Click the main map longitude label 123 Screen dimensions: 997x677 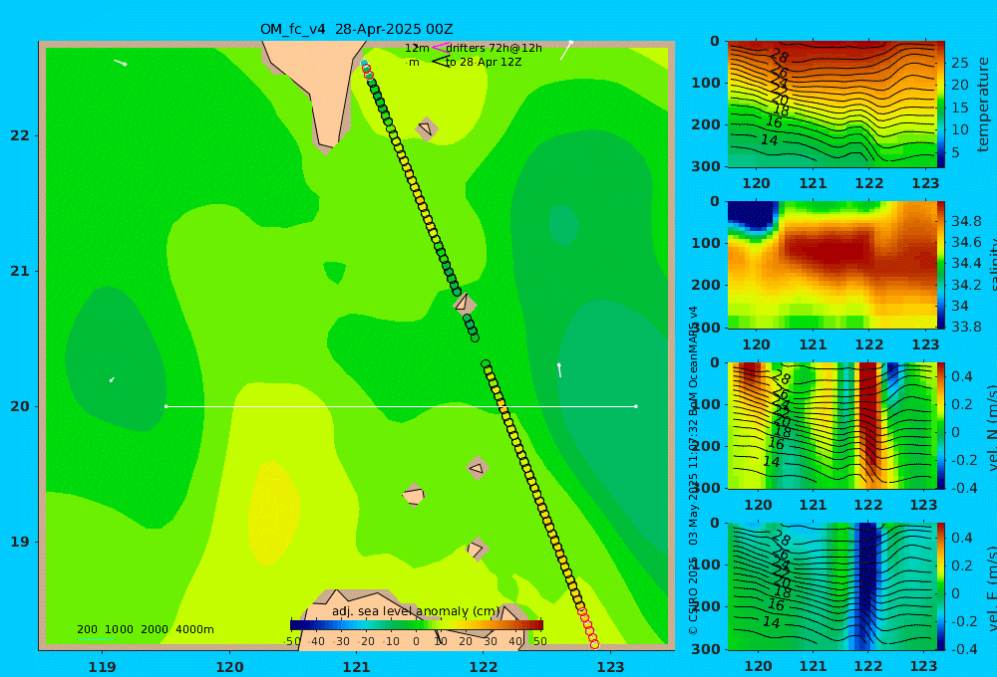click(x=610, y=667)
